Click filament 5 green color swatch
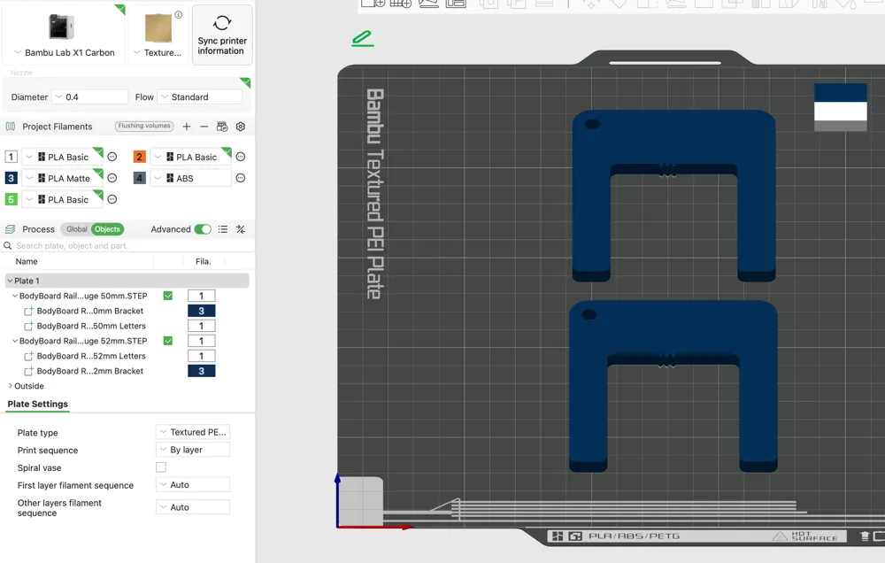885x563 pixels. [x=11, y=199]
